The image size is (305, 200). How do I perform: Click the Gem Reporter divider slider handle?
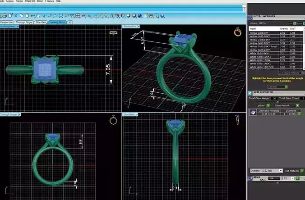pos(277,102)
